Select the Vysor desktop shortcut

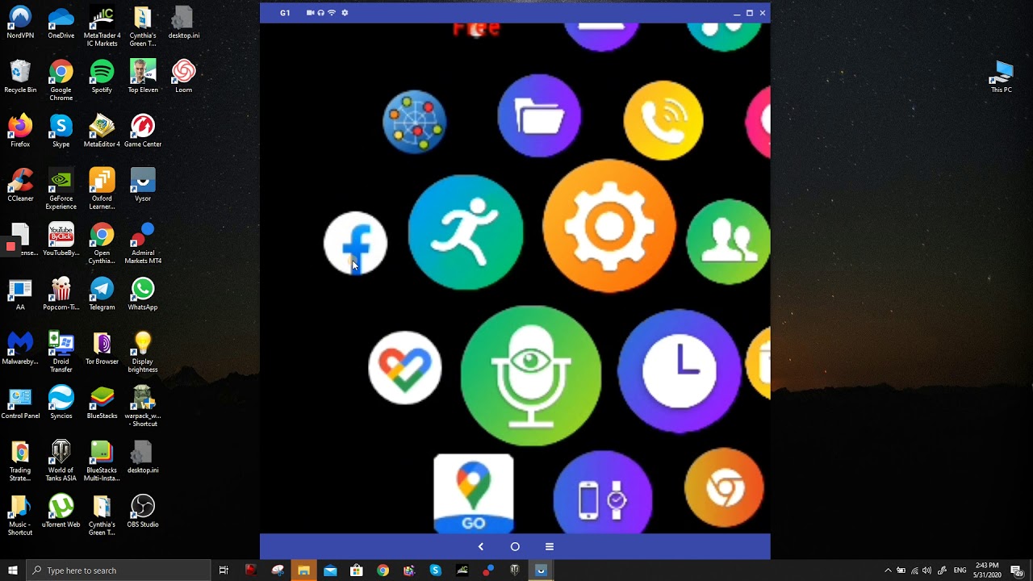pos(143,186)
